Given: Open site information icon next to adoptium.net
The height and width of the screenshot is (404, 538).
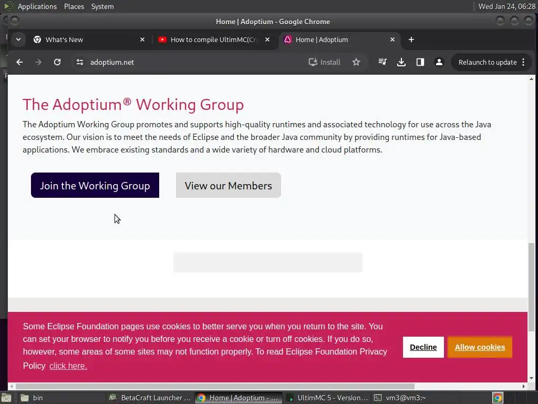Looking at the screenshot, I should (80, 62).
